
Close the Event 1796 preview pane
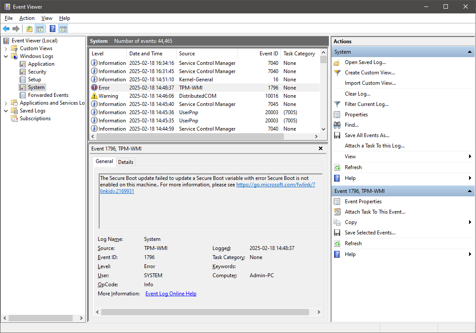coord(321,148)
